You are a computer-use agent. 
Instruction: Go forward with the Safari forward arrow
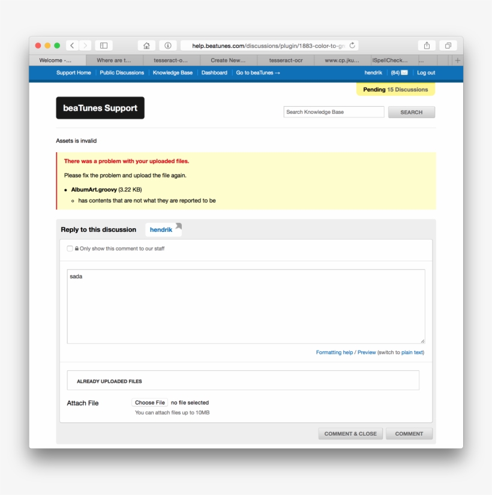tap(85, 46)
